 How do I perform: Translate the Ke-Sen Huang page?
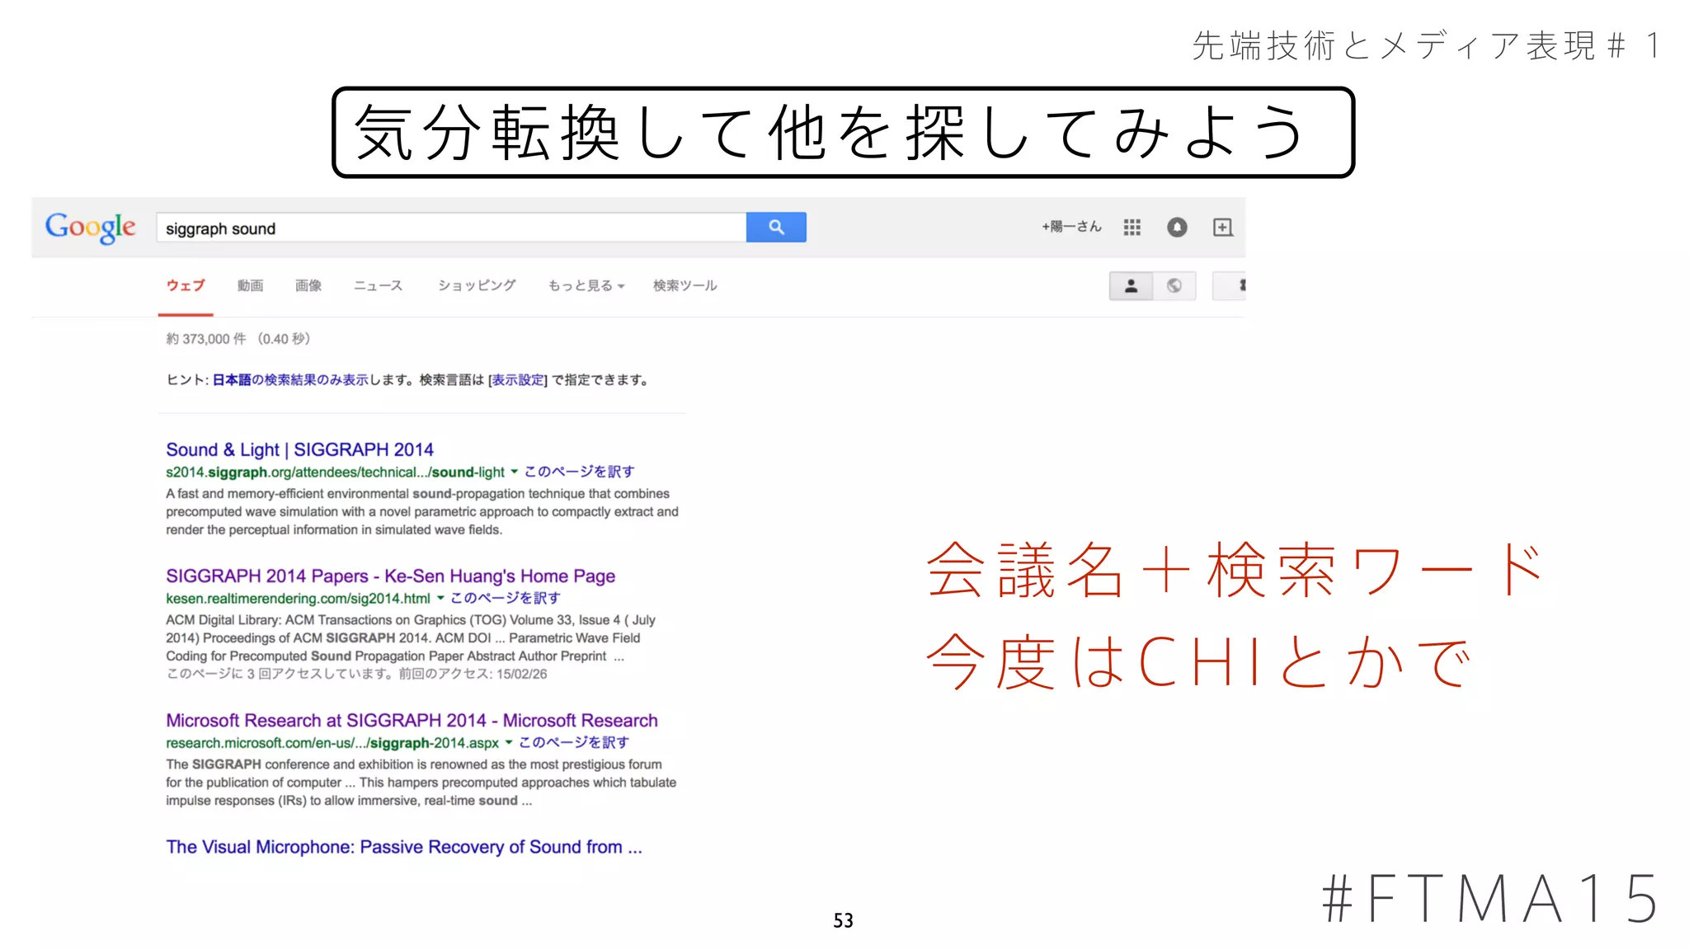(505, 598)
